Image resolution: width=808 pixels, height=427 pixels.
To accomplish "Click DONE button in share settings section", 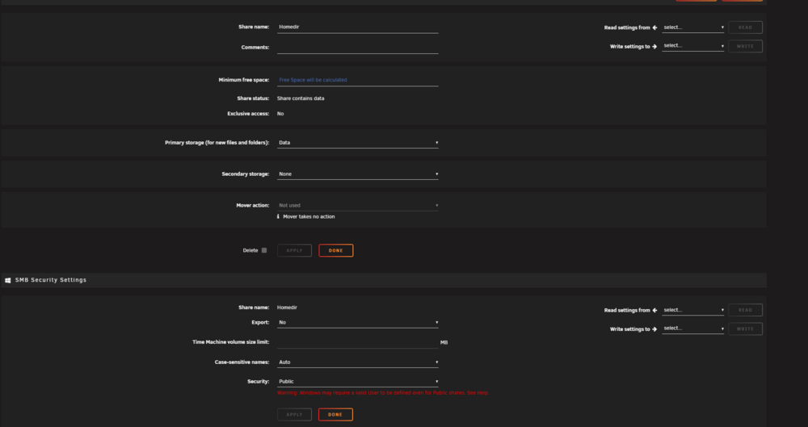I will (336, 250).
